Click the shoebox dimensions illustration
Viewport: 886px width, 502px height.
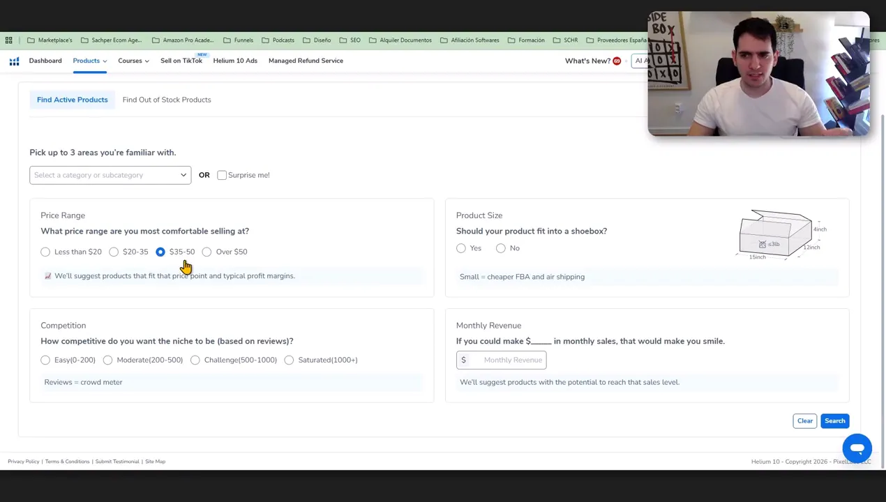[781, 235]
